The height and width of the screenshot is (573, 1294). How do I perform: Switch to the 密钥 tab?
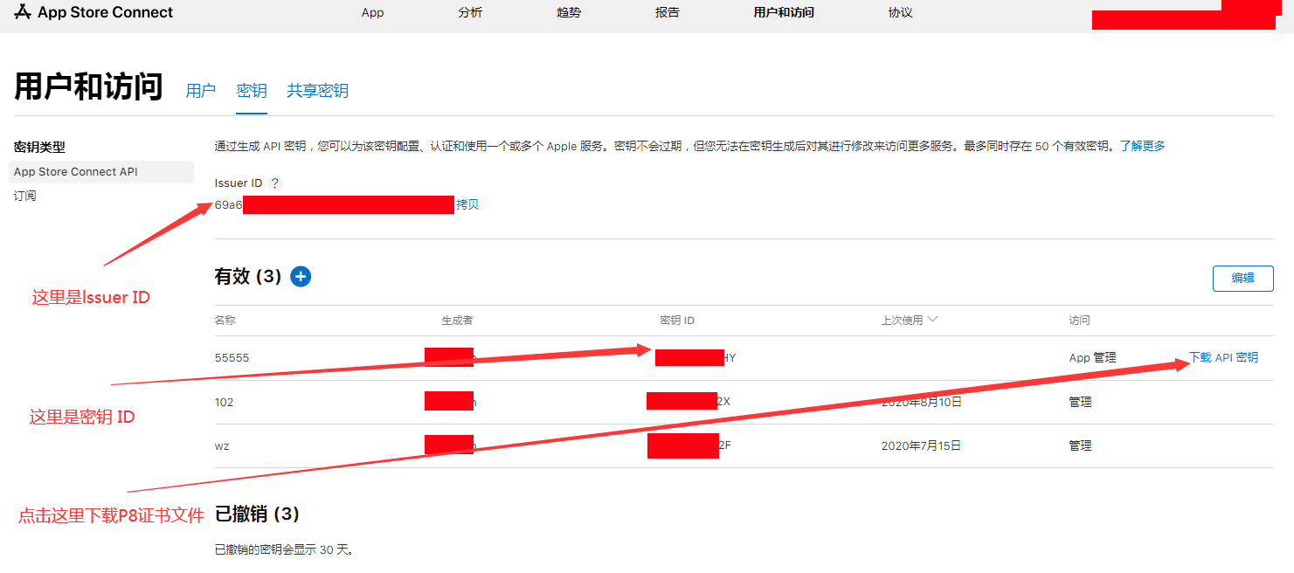coord(252,91)
